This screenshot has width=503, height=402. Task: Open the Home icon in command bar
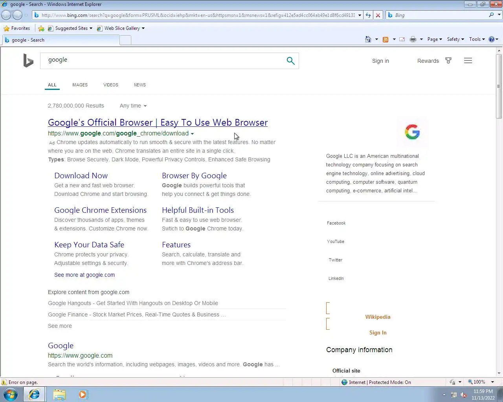[x=368, y=39]
